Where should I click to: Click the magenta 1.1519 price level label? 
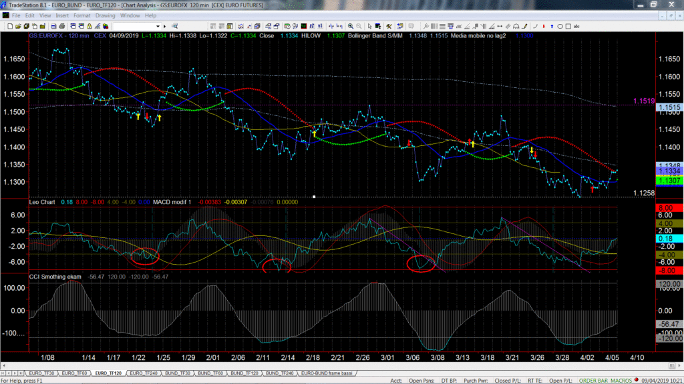644,101
